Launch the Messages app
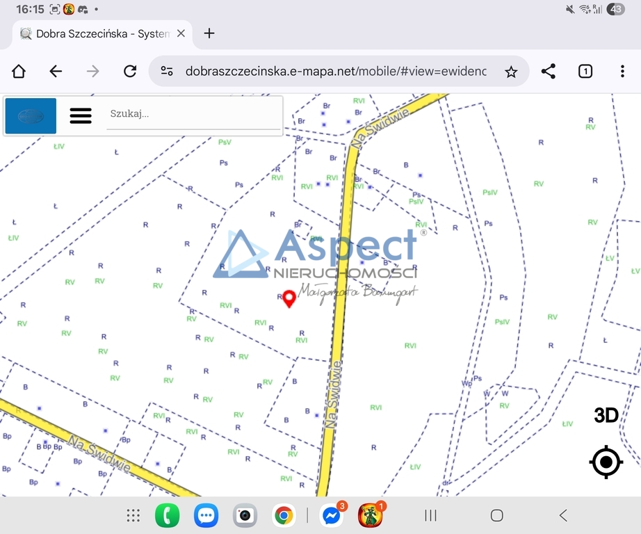 click(206, 515)
